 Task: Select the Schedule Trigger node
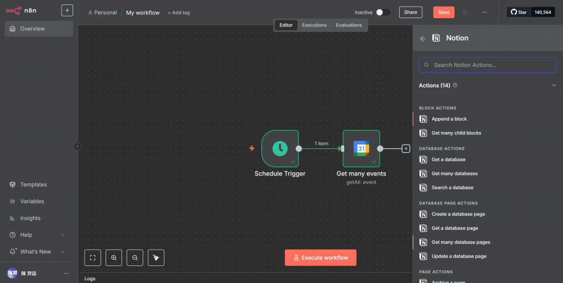pyautogui.click(x=280, y=148)
